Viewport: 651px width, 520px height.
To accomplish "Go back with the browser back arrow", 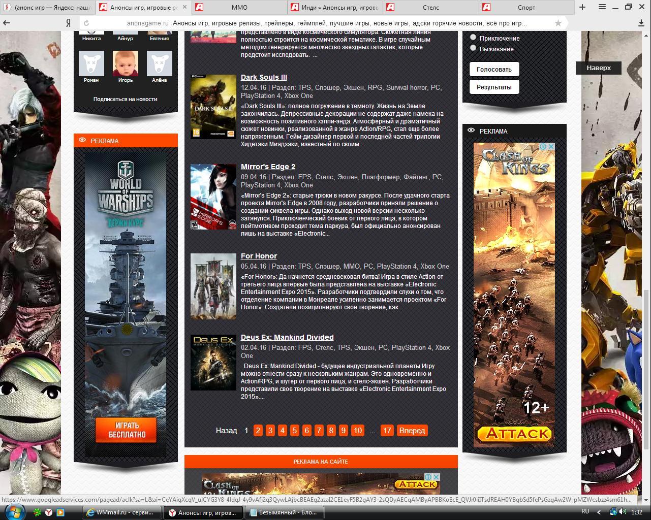I will 7,23.
